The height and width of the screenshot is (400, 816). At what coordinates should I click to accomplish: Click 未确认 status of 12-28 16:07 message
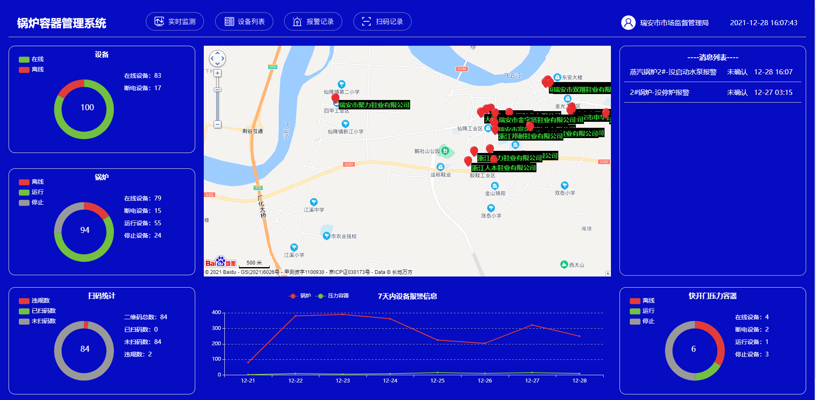click(737, 72)
